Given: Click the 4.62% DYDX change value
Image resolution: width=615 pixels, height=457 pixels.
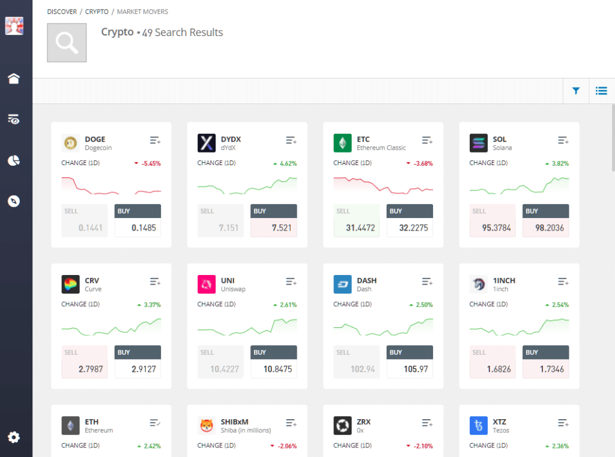Looking at the screenshot, I should coord(288,163).
